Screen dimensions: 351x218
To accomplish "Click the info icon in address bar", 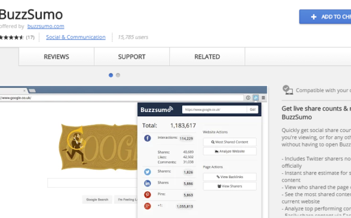I will tap(248, 97).
